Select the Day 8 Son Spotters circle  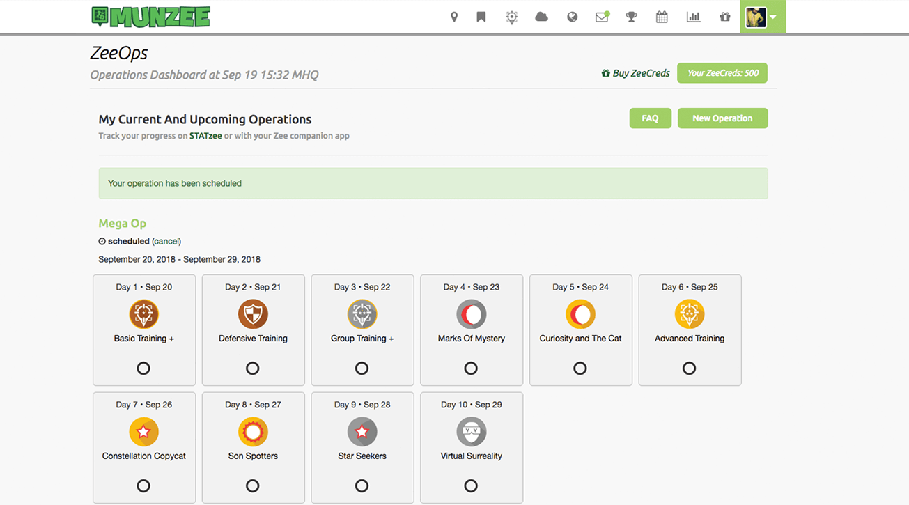pos(253,485)
